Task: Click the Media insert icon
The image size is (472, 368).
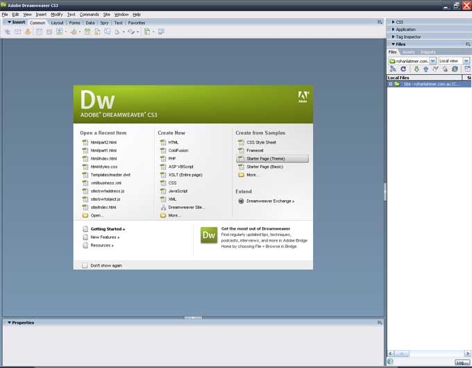Action: pos(74,32)
